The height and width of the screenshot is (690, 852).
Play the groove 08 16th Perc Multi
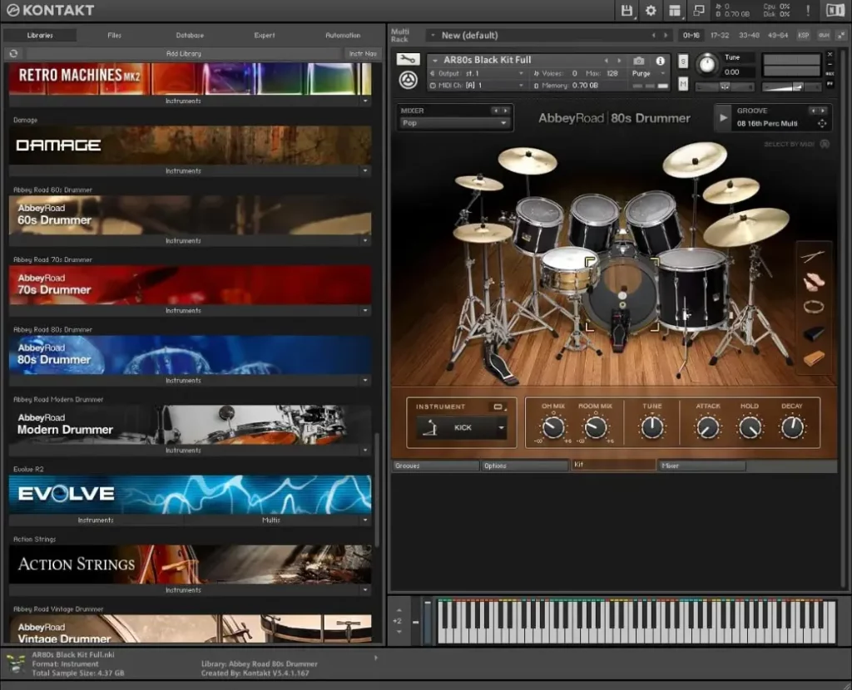click(722, 116)
